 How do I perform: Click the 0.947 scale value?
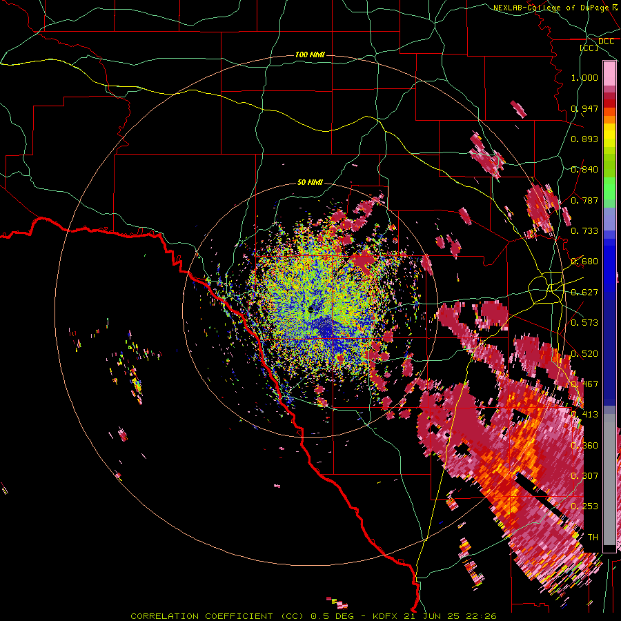584,108
